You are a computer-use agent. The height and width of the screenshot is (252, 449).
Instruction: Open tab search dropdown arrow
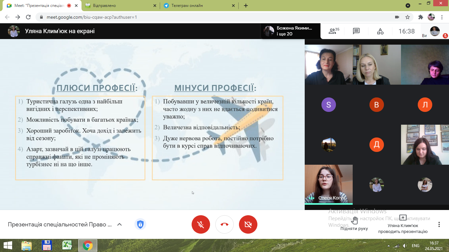408,6
